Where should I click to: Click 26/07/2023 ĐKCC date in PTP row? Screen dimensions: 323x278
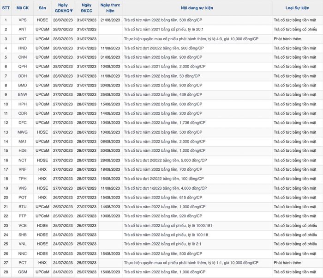[87, 216]
